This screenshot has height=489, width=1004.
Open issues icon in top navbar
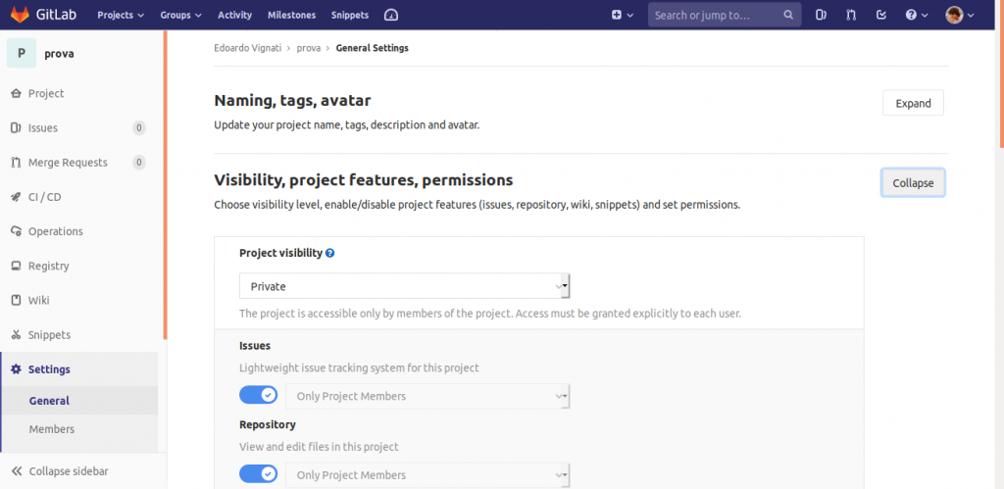(821, 15)
